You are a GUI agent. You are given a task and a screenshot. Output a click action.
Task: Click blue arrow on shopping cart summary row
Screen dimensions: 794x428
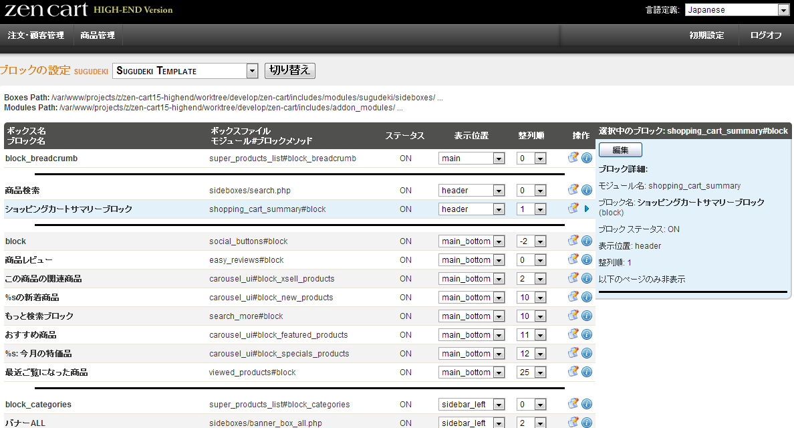click(x=587, y=209)
